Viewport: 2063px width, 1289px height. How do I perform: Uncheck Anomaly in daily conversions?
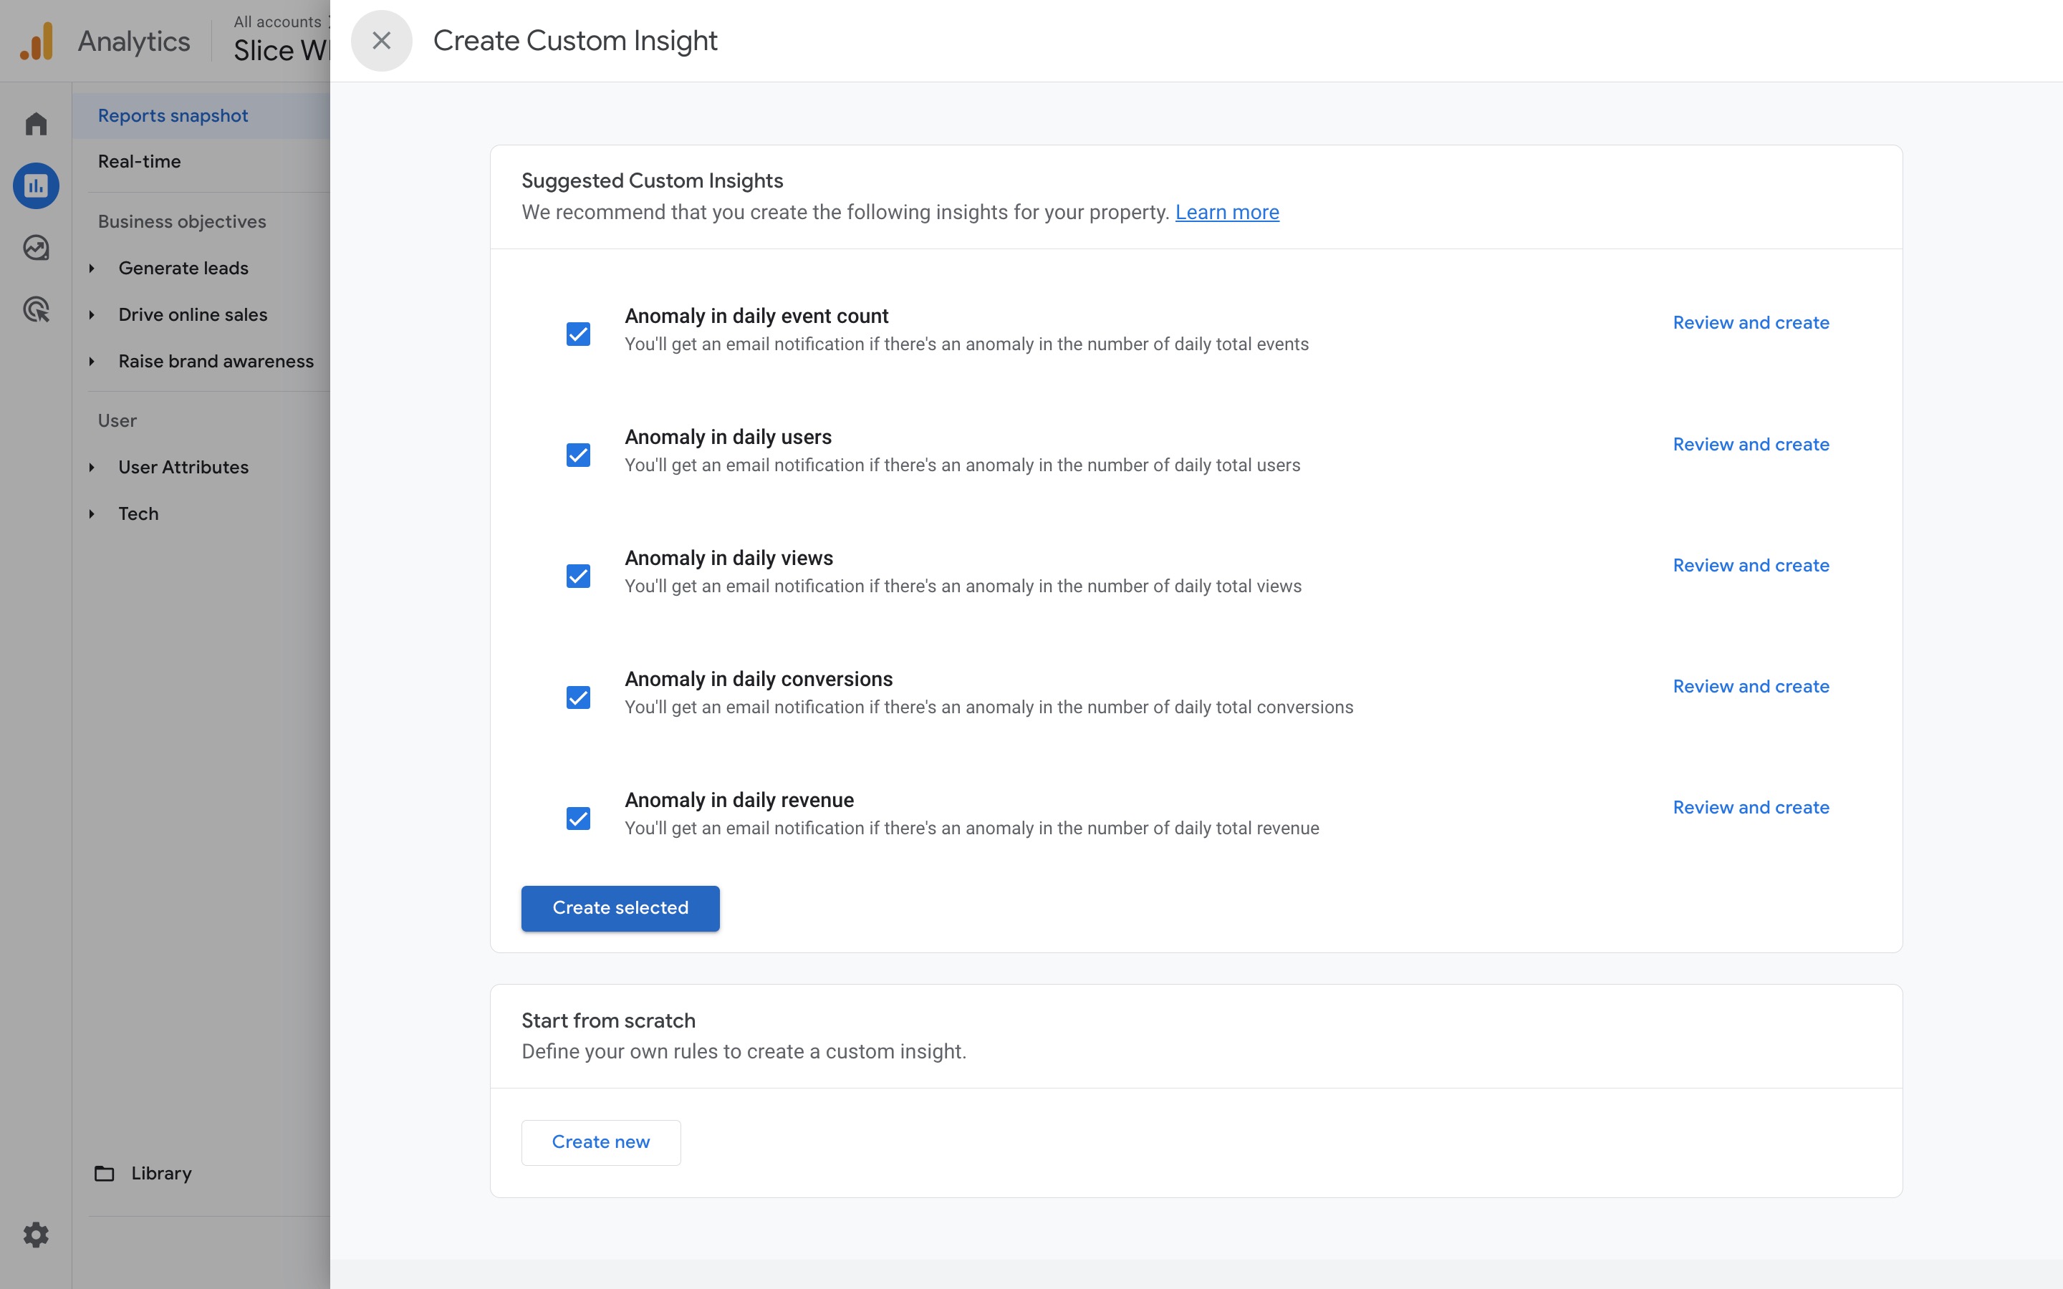click(x=578, y=697)
